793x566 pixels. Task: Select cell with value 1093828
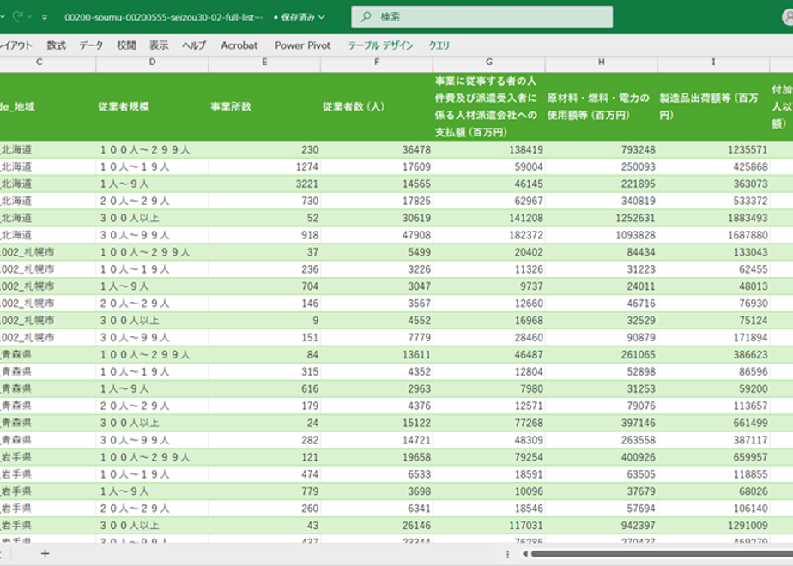point(602,235)
